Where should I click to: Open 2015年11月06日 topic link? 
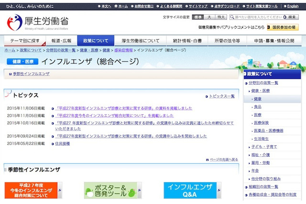pos(124,108)
